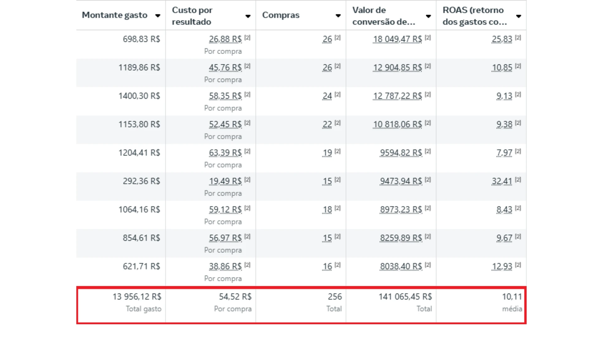Expand Compras column header dropdown
Image resolution: width=603 pixels, height=339 pixels.
coord(338,16)
